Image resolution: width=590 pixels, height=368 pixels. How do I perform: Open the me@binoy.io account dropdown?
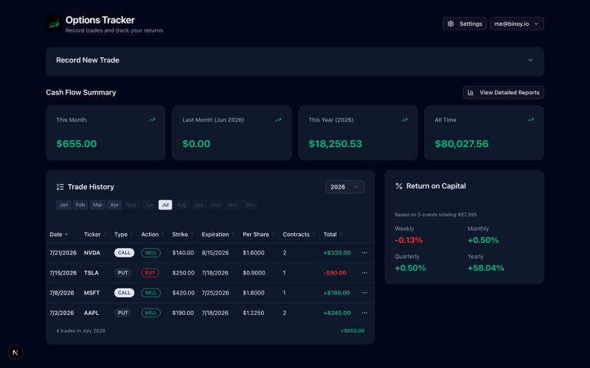[x=517, y=24]
